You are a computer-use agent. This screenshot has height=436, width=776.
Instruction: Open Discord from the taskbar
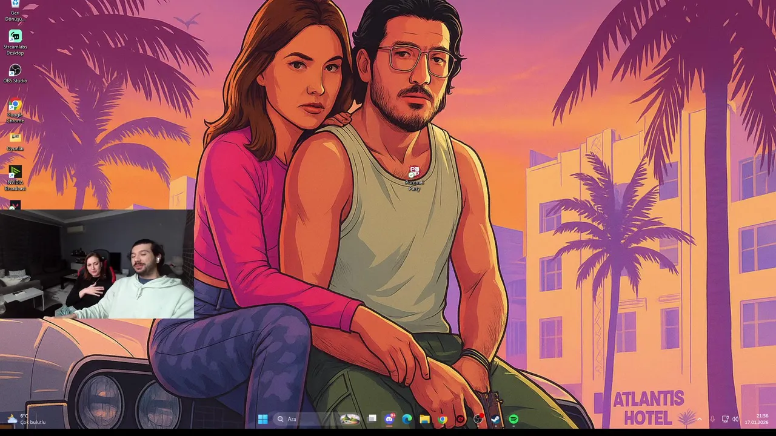(390, 419)
